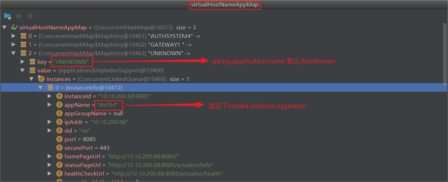Click the back arrow toolbar icon

pyautogui.click(x=19, y=16)
